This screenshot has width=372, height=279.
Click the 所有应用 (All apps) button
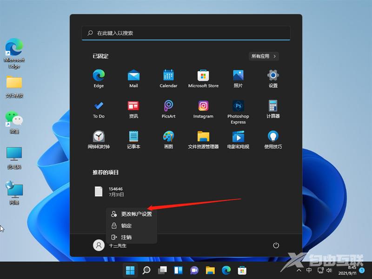point(263,56)
